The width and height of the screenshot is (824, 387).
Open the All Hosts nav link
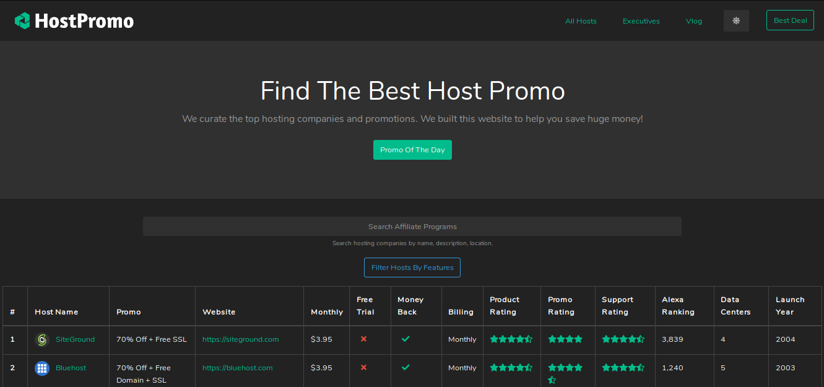click(x=581, y=21)
